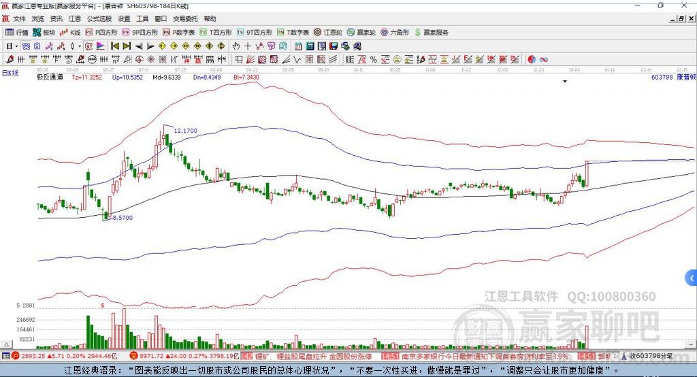Click the first yellow diamond arrow icon
697x377 pixels.
pyautogui.click(x=162, y=46)
